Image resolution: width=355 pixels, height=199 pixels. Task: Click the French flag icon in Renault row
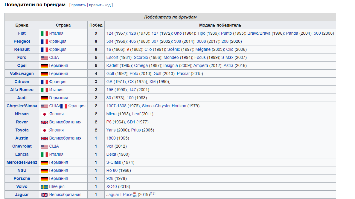tap(44, 50)
